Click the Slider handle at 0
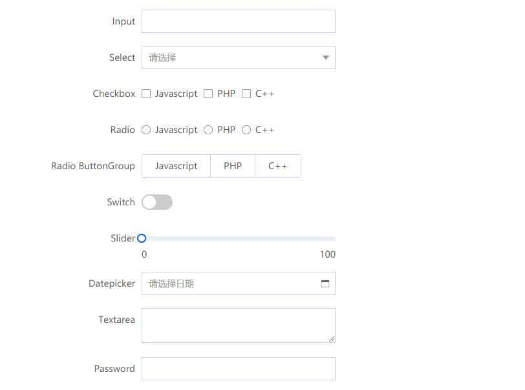The height and width of the screenshot is (390, 525). coord(142,238)
